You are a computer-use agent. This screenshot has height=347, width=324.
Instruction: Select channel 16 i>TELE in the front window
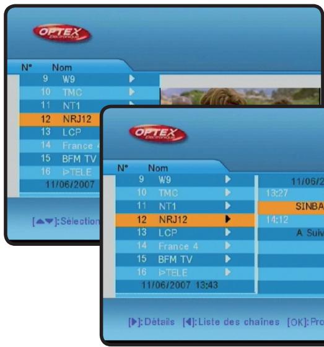(185, 273)
